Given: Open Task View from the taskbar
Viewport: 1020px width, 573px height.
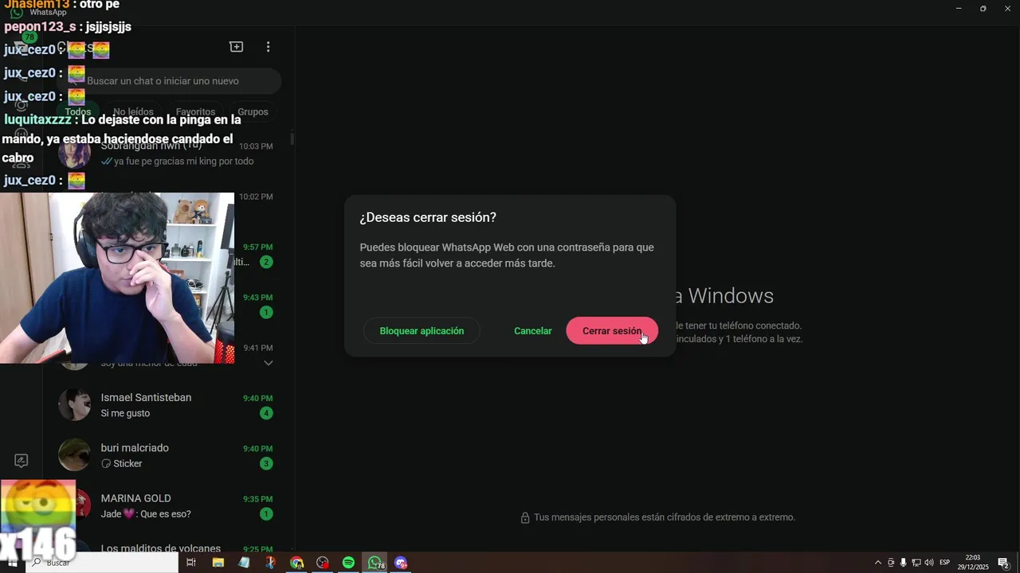Looking at the screenshot, I should coord(191,563).
